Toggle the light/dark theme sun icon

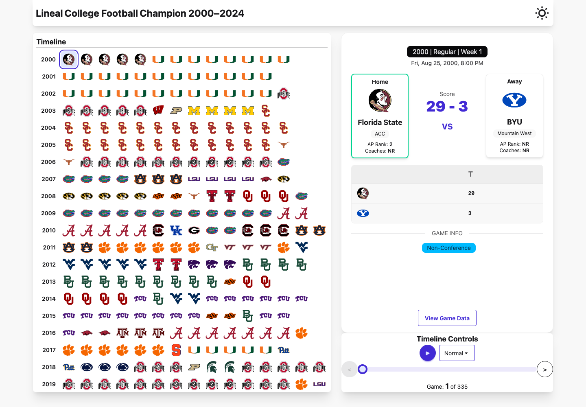pyautogui.click(x=542, y=13)
